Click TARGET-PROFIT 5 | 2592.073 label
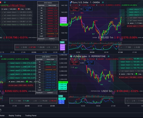143x118 pixels. click(x=22, y=63)
